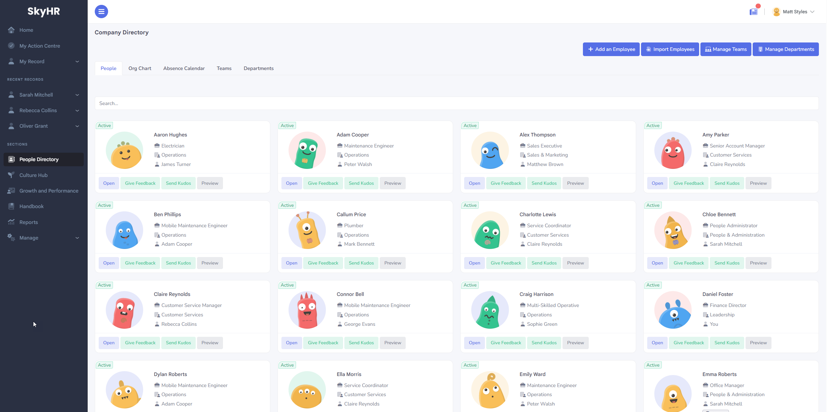
Task: Switch to the Org Chart tab
Action: (140, 68)
